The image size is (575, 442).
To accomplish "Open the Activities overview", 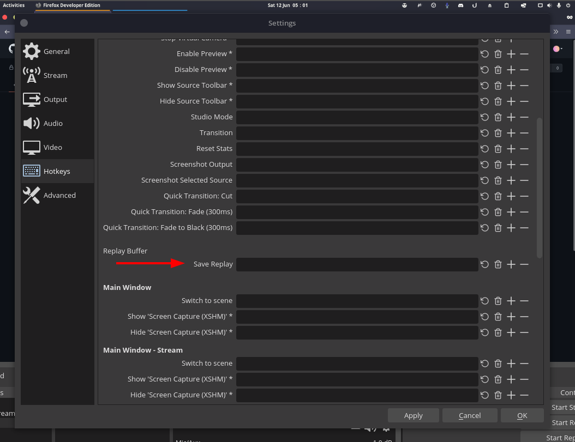I will point(14,5).
